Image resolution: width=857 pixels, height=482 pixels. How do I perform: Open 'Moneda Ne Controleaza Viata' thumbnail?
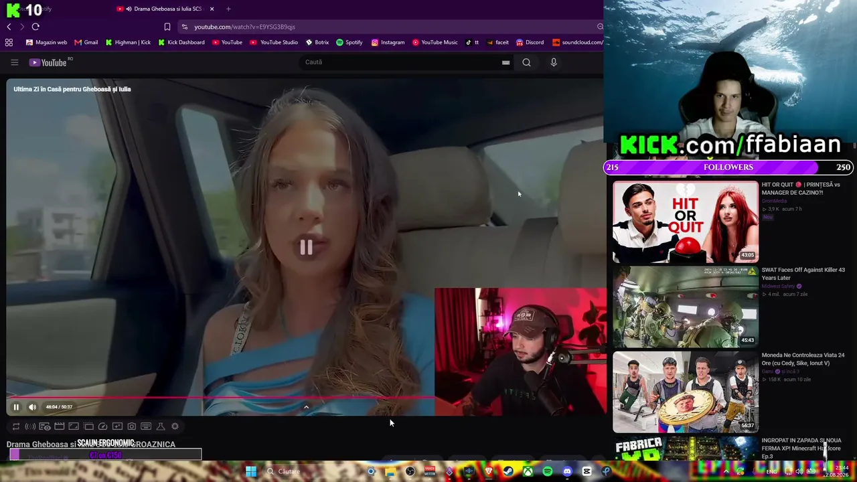[x=686, y=392]
